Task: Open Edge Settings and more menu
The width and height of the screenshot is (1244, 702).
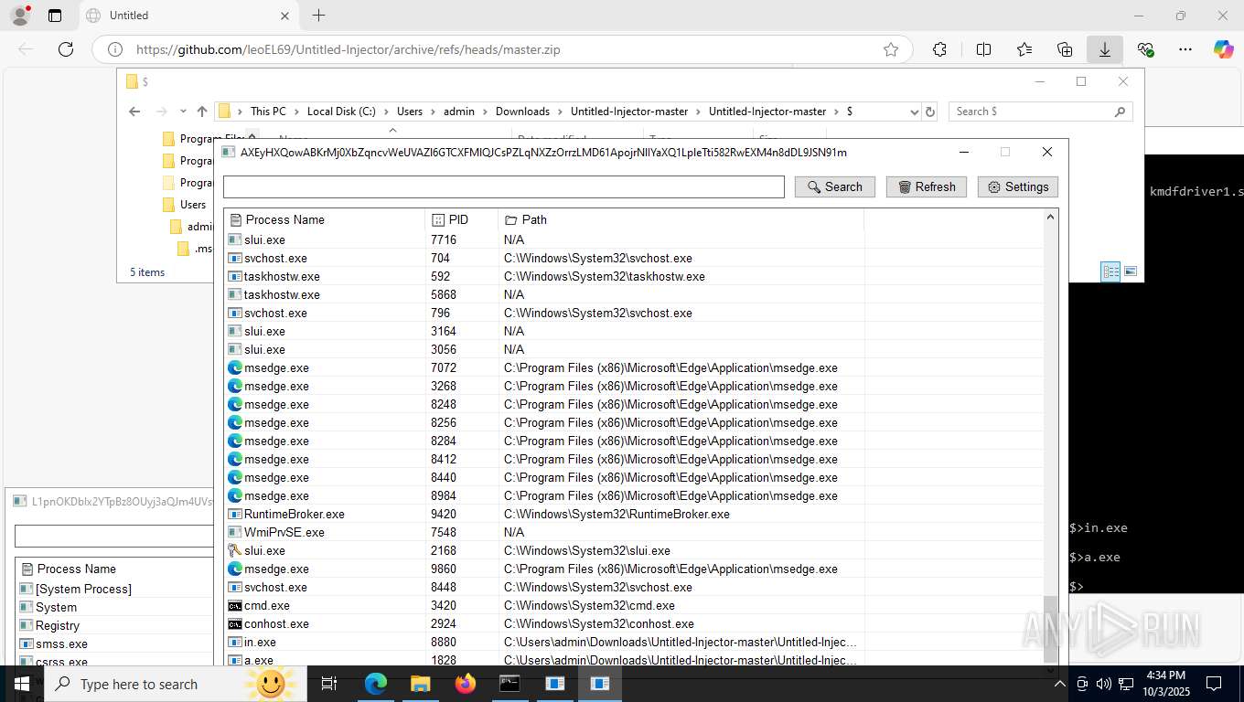Action: click(x=1185, y=49)
